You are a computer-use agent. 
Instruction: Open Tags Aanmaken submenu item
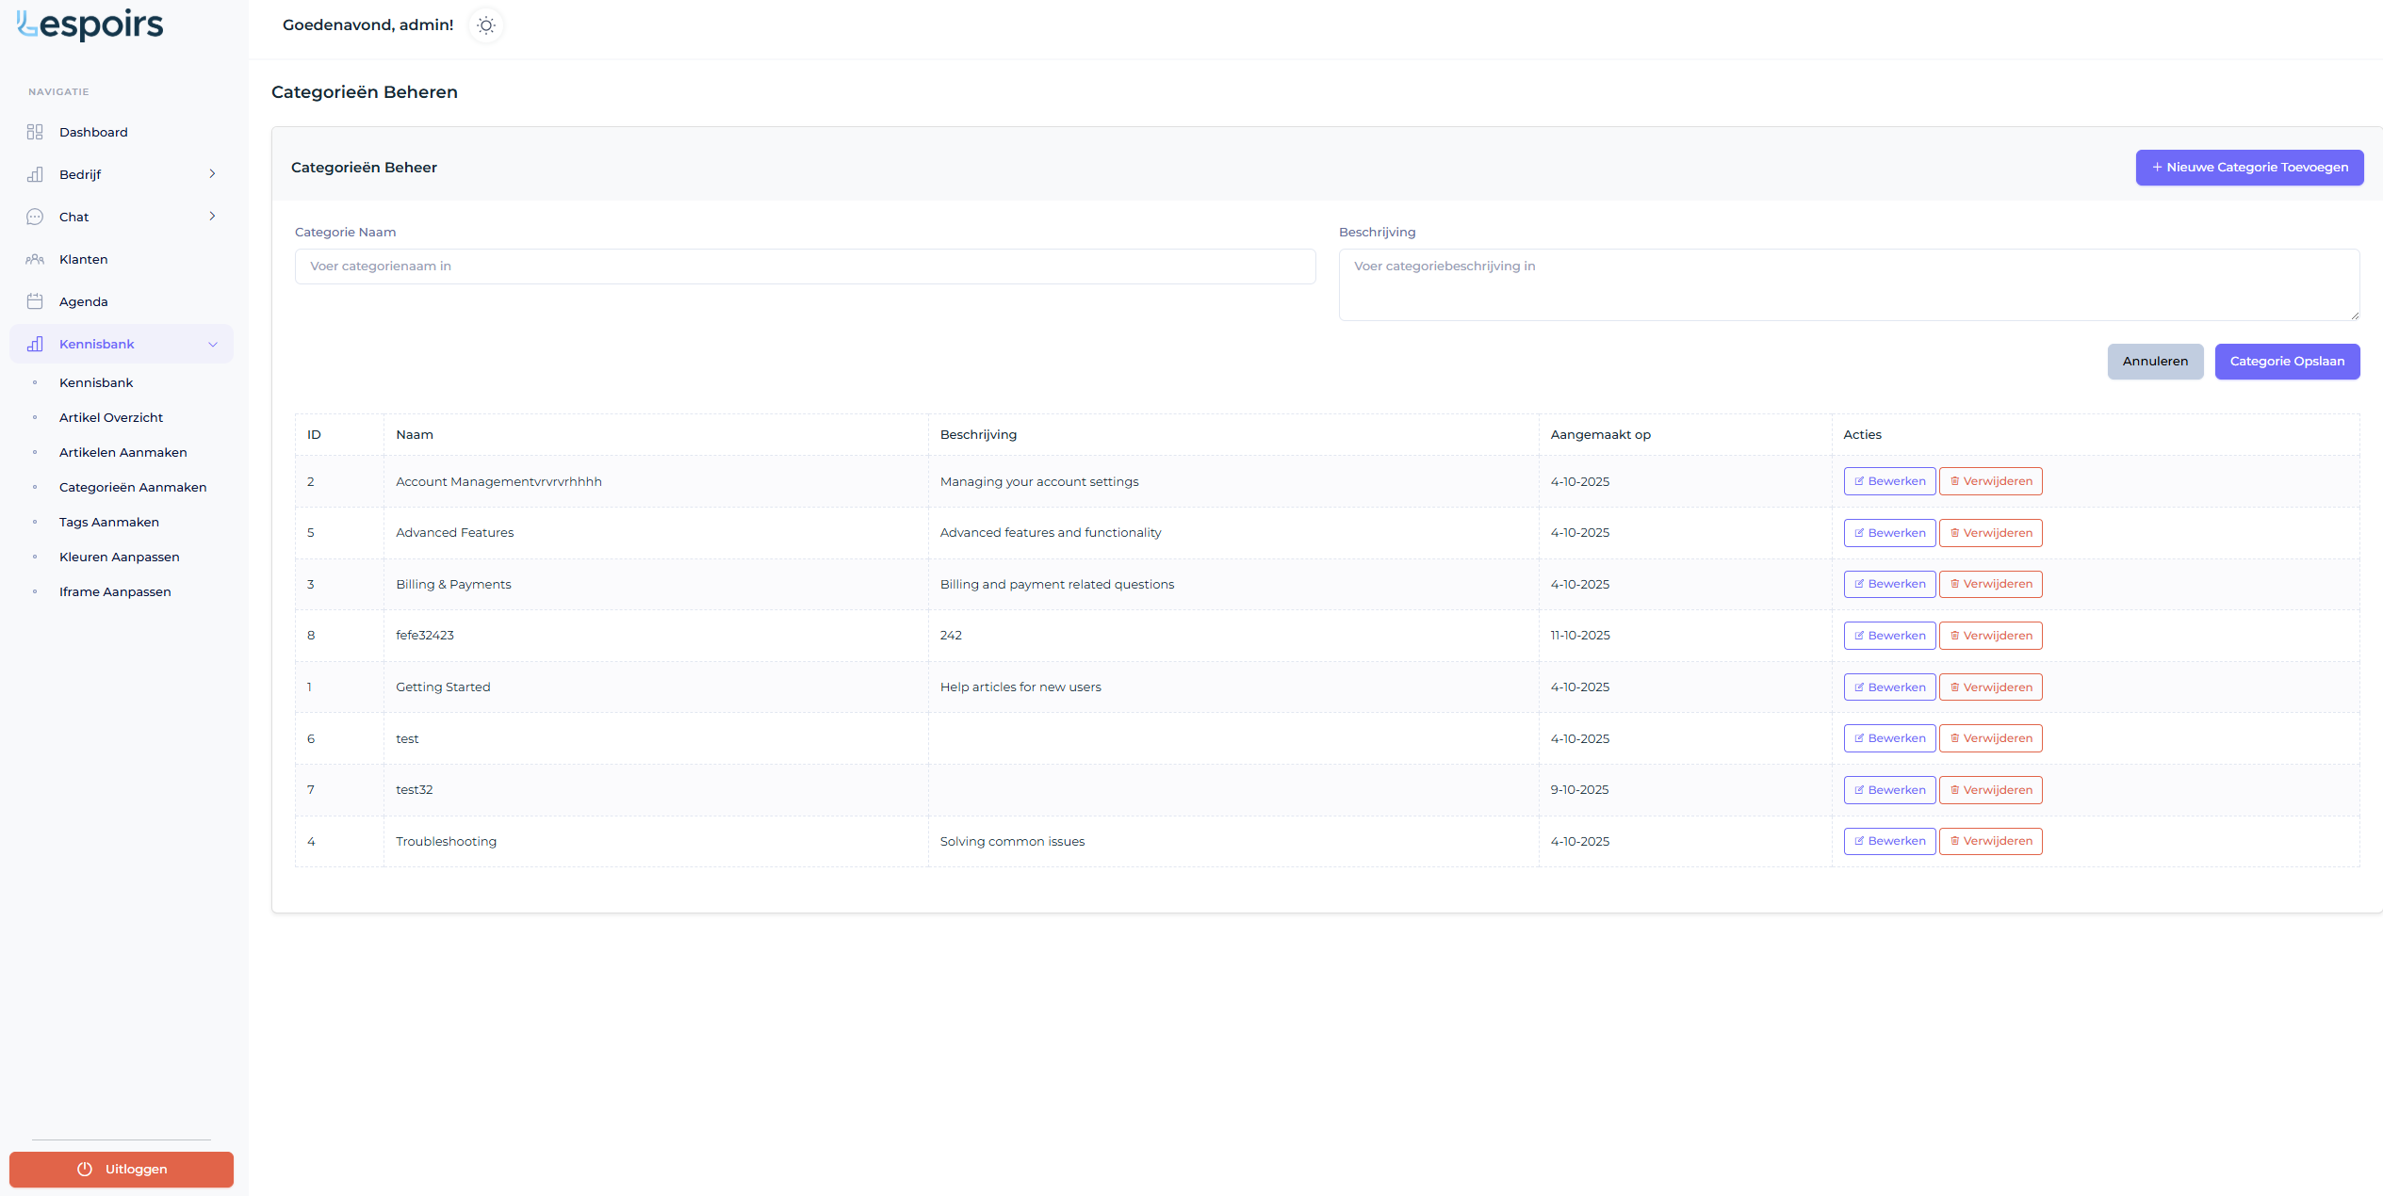[x=109, y=522]
